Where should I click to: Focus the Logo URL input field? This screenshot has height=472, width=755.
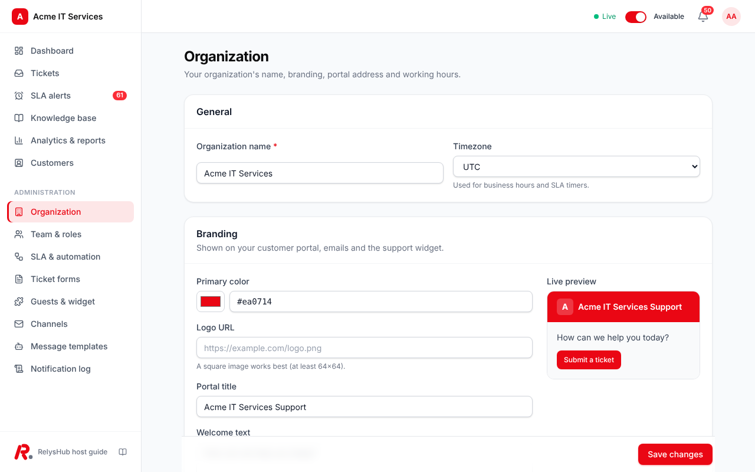click(365, 348)
